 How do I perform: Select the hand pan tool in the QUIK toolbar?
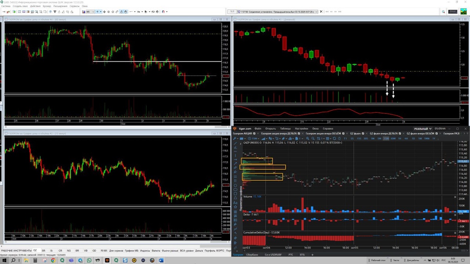[126, 12]
